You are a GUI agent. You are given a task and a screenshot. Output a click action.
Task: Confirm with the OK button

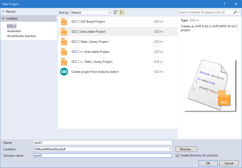pyautogui.click(x=208, y=163)
